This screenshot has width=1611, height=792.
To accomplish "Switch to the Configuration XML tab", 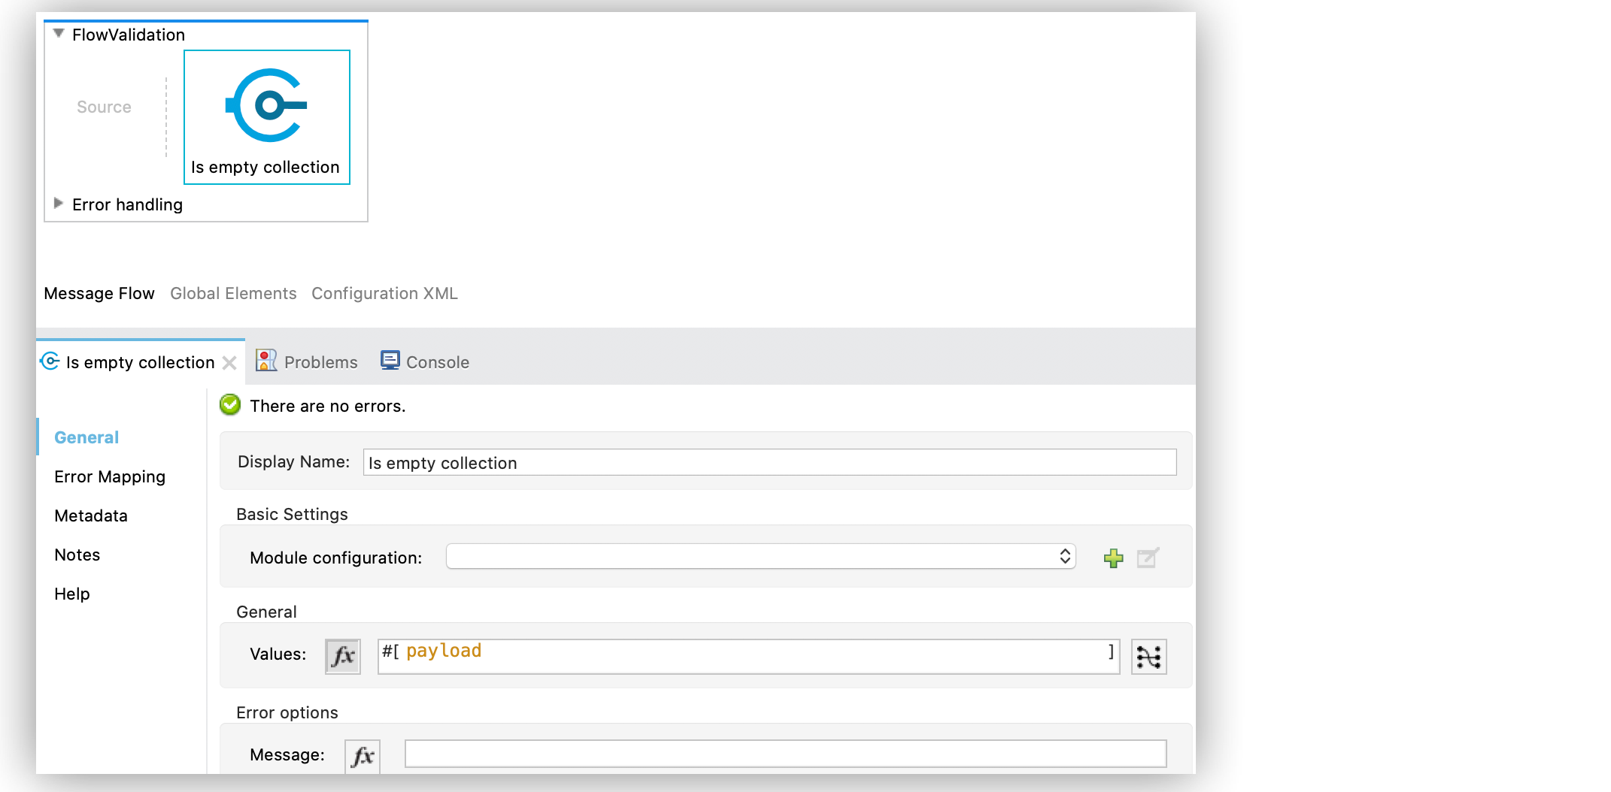I will 384,293.
